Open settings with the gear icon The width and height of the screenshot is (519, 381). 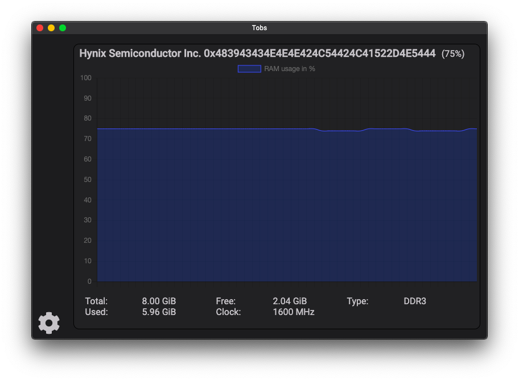(x=49, y=323)
